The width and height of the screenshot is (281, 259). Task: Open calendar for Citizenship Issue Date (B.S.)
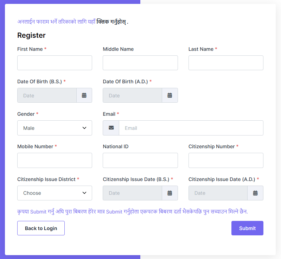170,193
